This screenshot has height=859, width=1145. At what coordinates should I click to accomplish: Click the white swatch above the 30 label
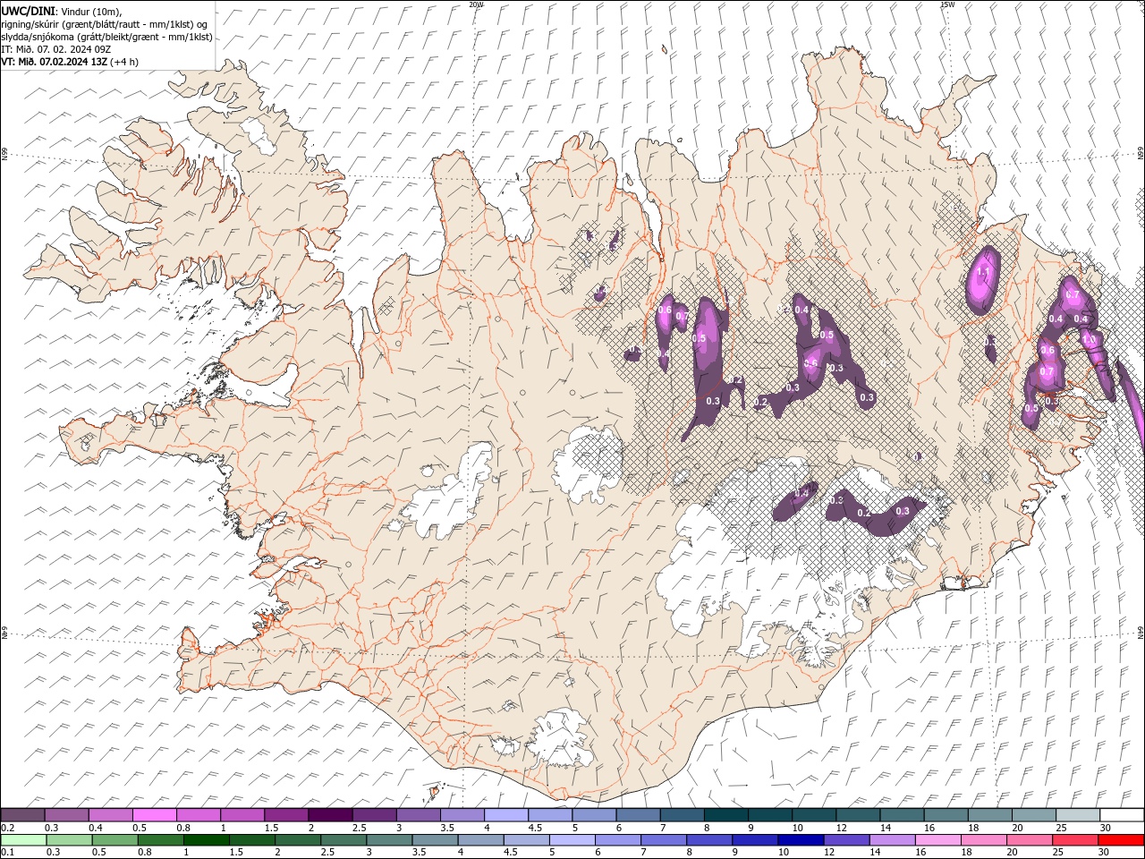click(x=1121, y=815)
